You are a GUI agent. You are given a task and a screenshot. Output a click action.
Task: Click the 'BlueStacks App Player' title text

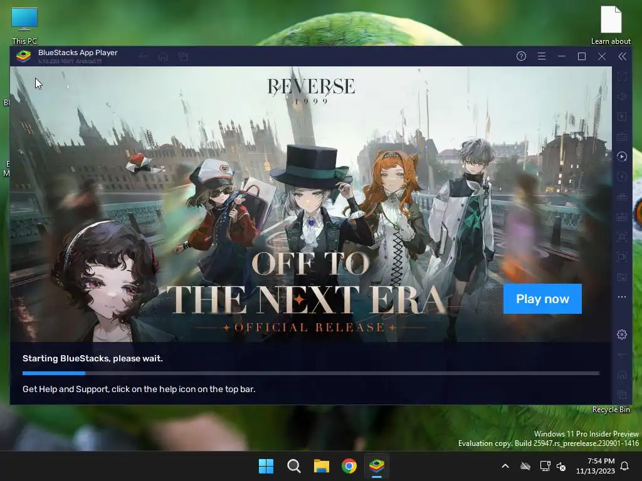(78, 53)
